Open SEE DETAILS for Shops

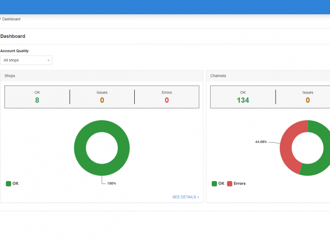click(185, 197)
